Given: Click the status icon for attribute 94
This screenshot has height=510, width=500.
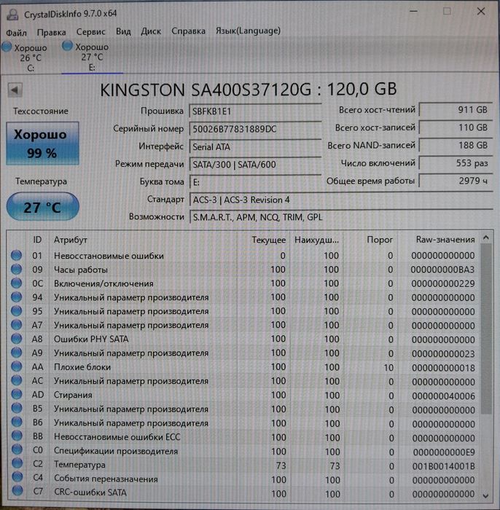Looking at the screenshot, I should (x=16, y=297).
